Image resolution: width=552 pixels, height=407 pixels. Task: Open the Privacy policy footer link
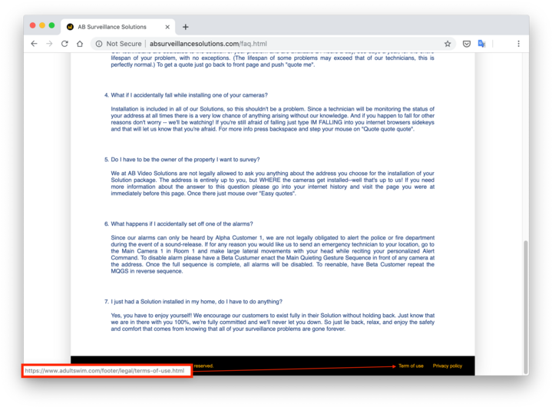tap(447, 366)
